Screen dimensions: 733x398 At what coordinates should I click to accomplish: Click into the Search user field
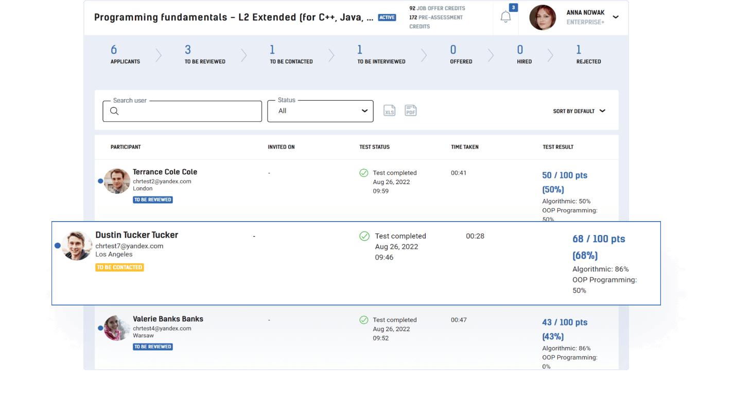click(x=188, y=111)
